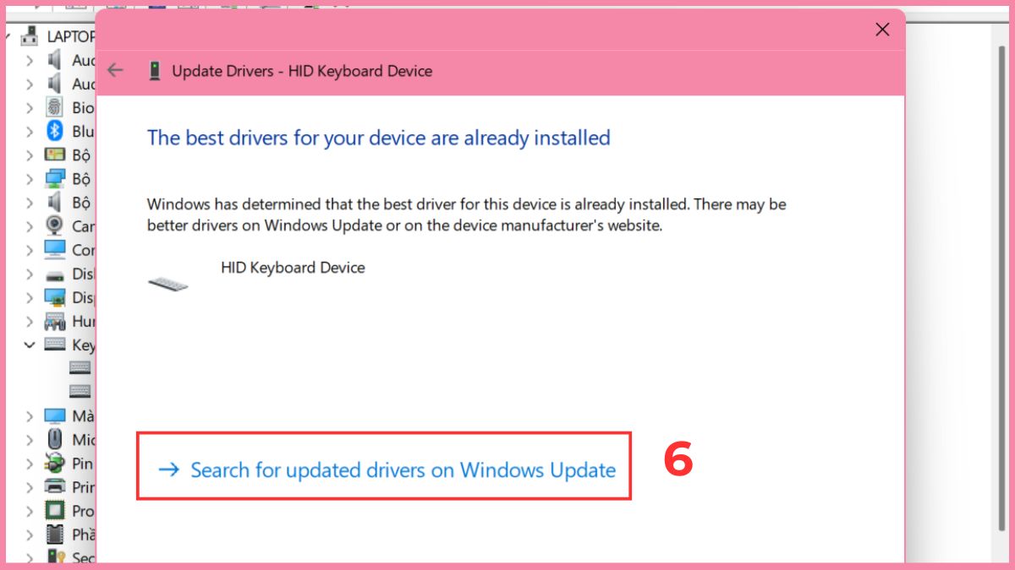Click the Bluetooth icon in device tree
Screen dimensions: 1015x570
click(55, 131)
